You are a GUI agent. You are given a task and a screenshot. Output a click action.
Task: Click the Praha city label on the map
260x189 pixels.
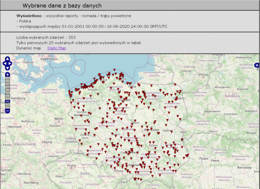72,165
